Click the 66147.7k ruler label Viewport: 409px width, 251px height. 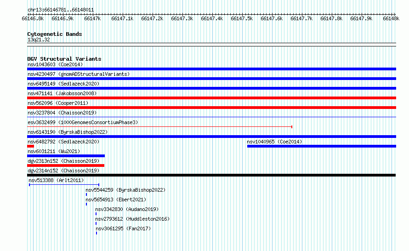[x=301, y=18]
